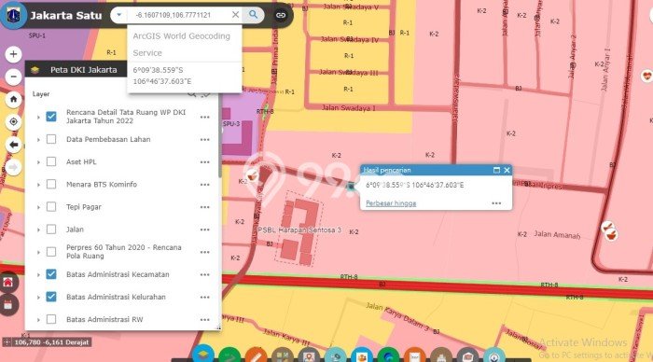Zoom in the map with plus button

13,54
